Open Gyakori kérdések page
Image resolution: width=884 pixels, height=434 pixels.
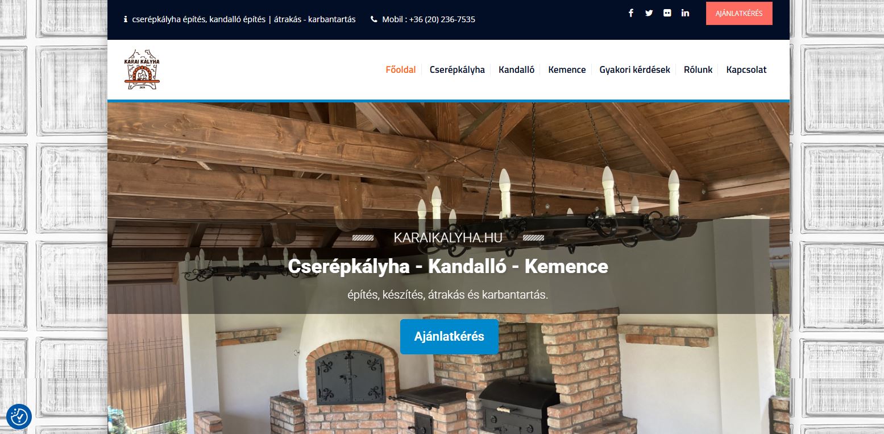(634, 70)
